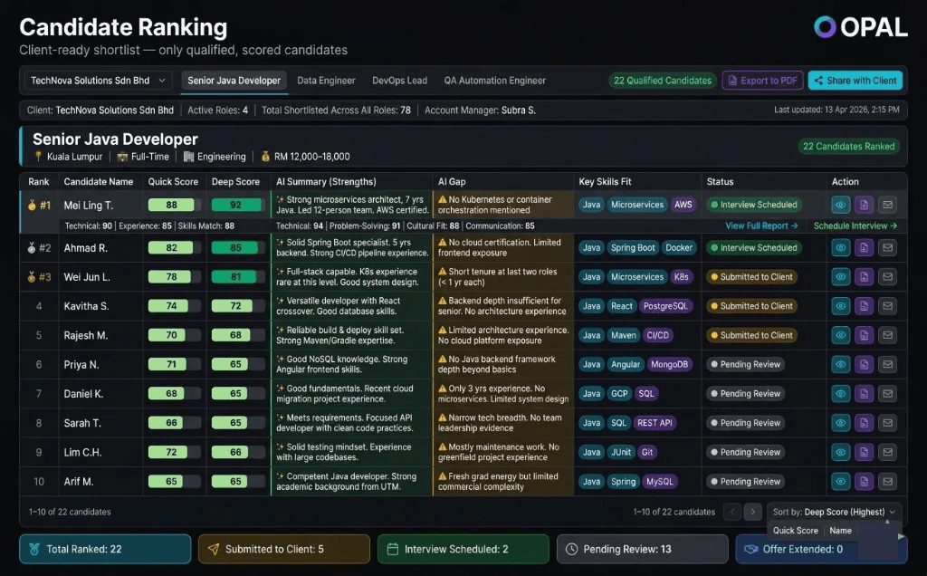Switch to DevOps Lead tab
This screenshot has height=576, width=927.
pyautogui.click(x=399, y=81)
